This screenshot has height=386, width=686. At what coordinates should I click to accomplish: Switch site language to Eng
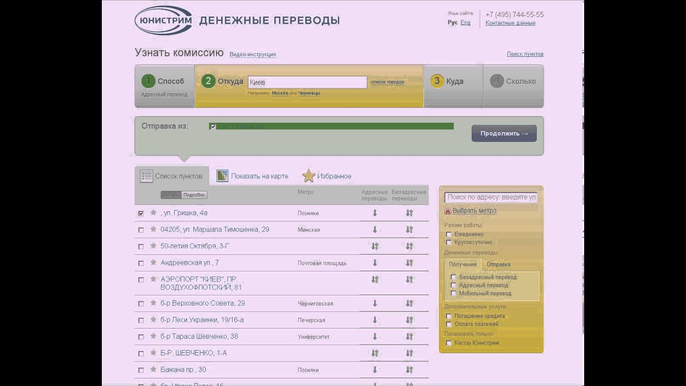(465, 23)
